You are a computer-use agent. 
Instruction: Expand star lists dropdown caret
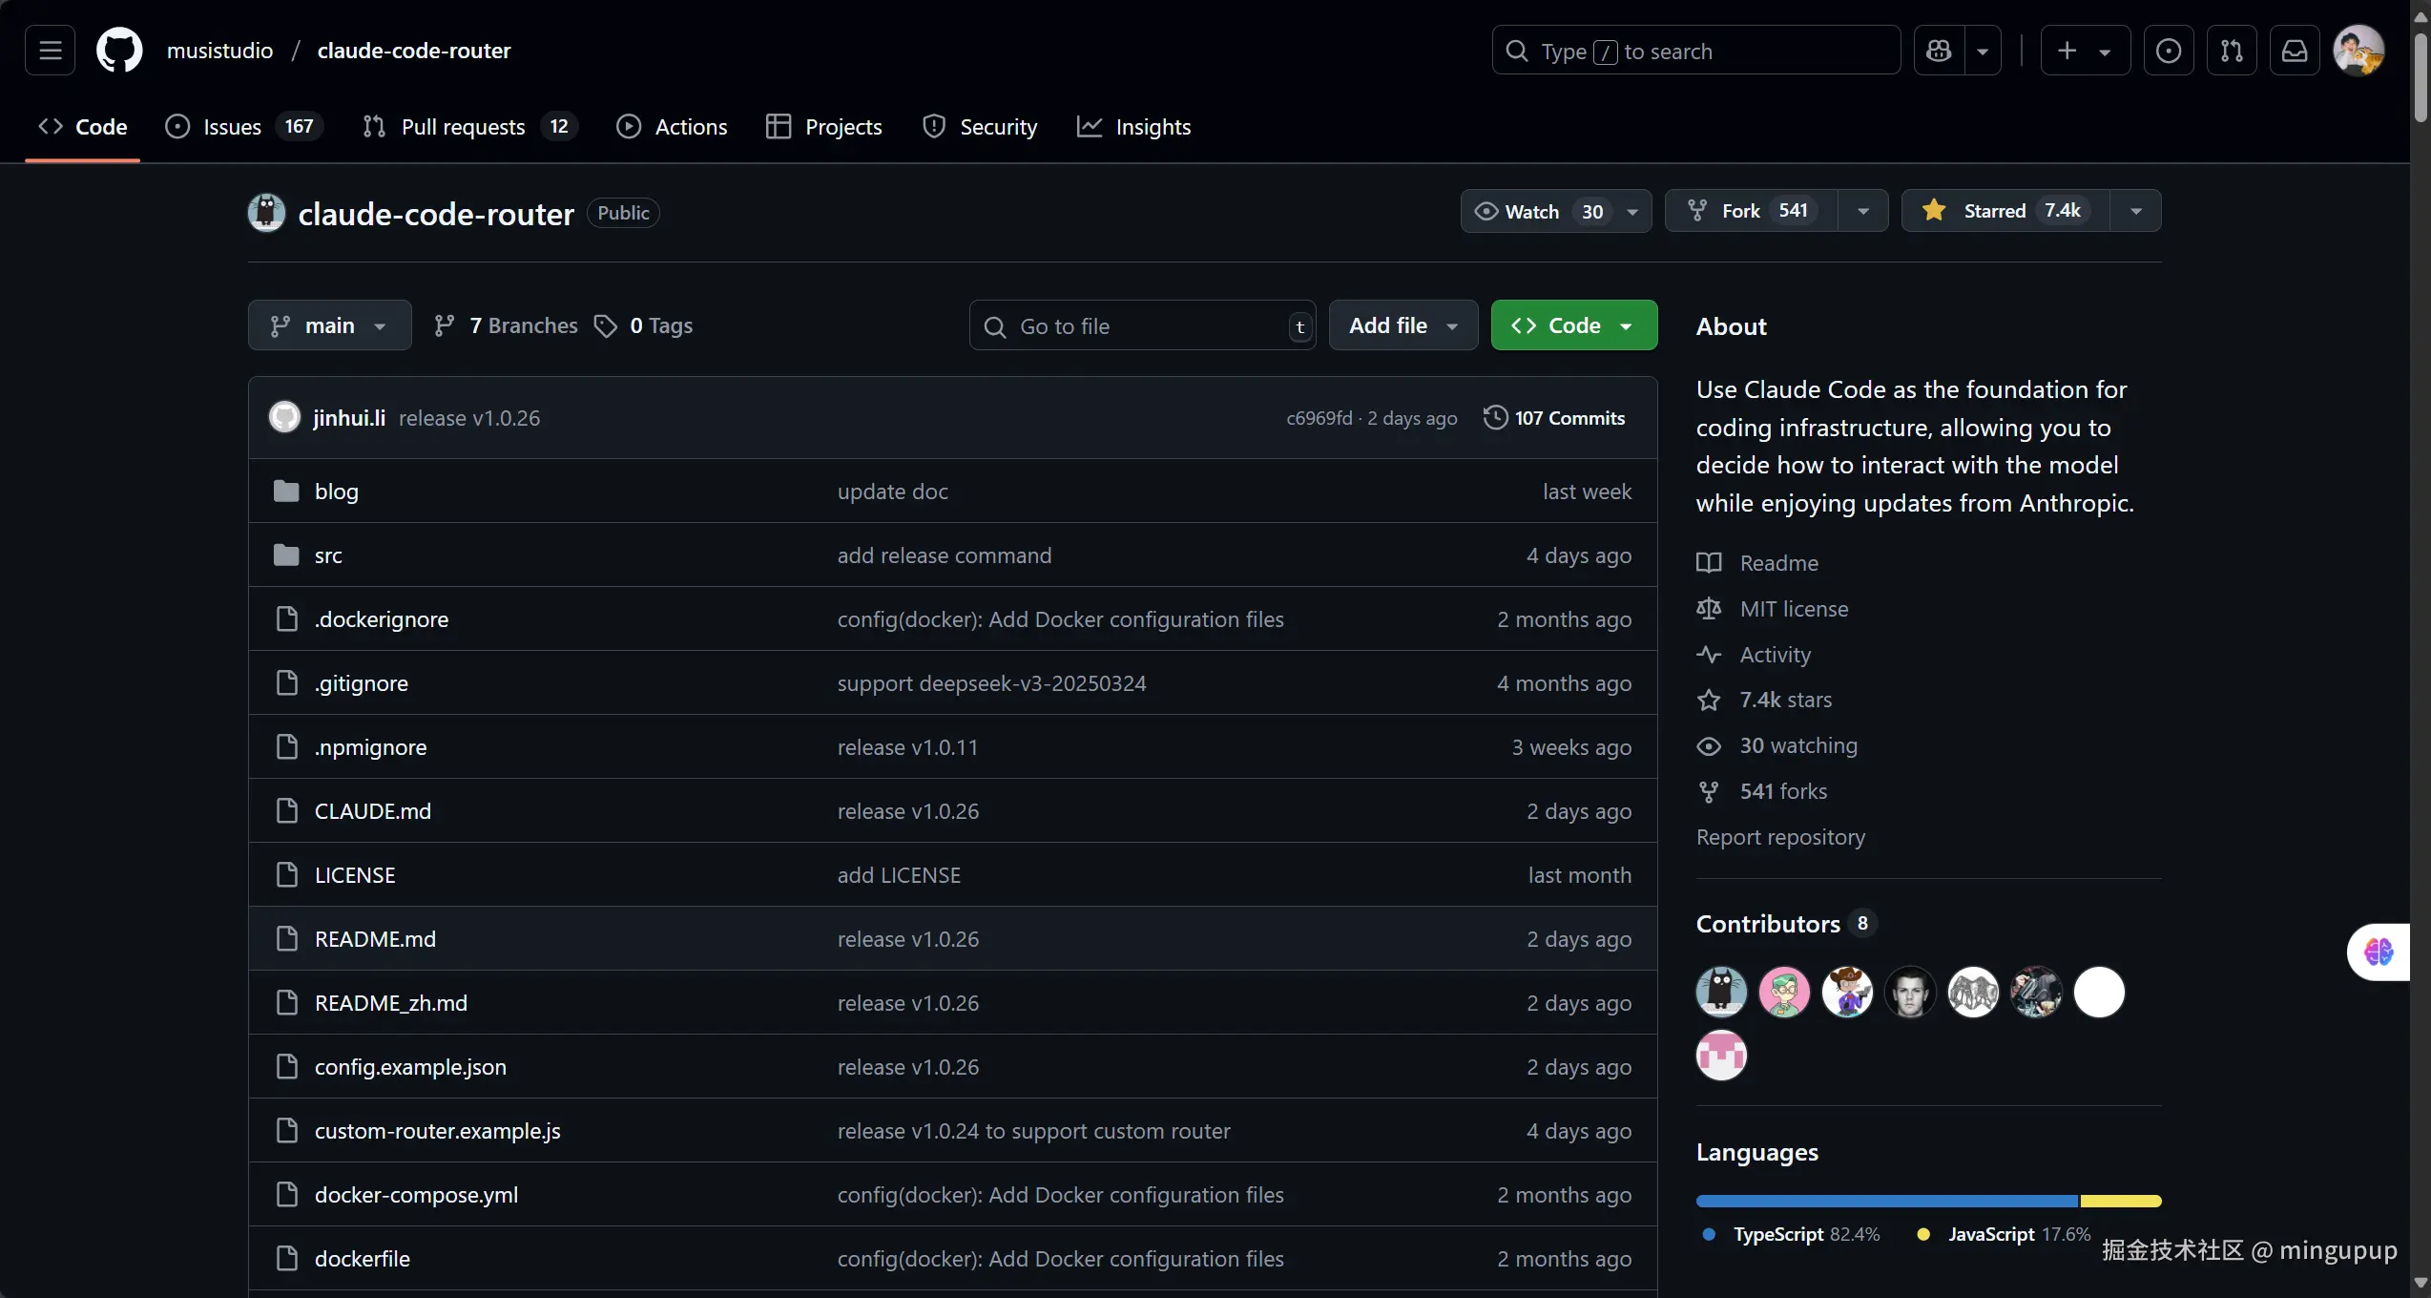pyautogui.click(x=2136, y=211)
